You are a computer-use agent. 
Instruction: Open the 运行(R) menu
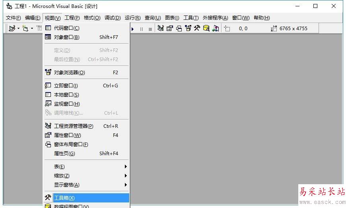132,18
